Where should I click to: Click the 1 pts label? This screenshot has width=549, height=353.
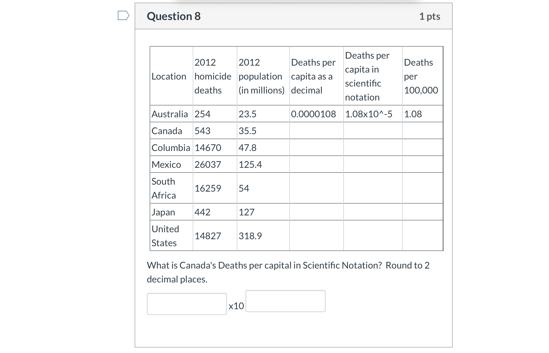pyautogui.click(x=431, y=16)
